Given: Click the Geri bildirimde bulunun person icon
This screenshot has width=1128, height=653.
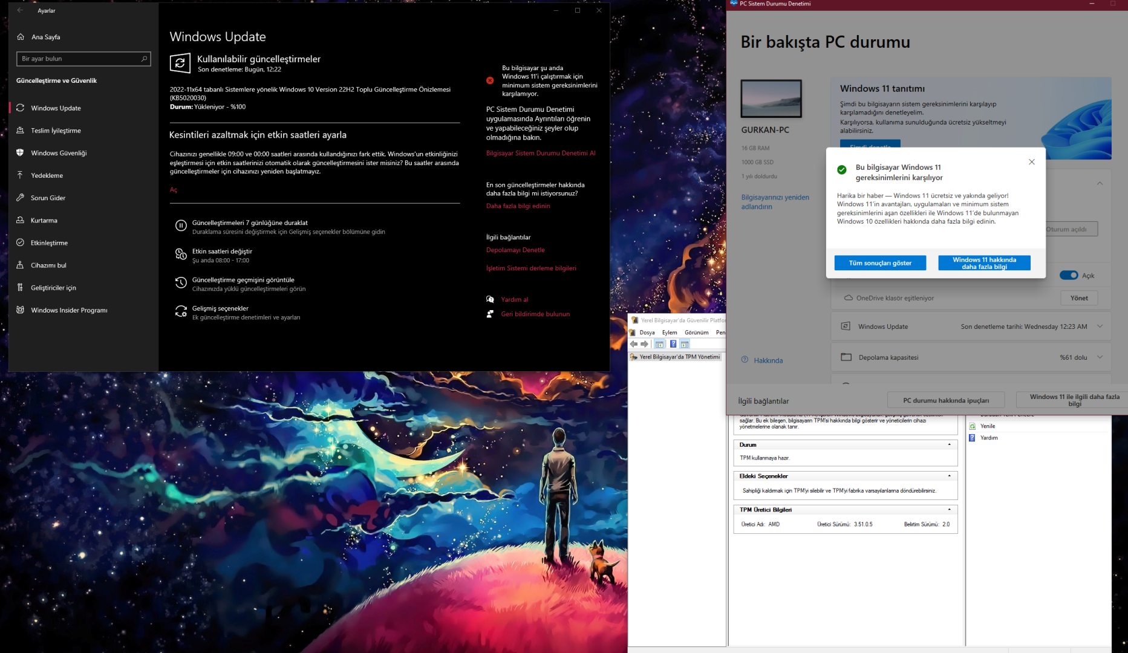Looking at the screenshot, I should (x=490, y=314).
